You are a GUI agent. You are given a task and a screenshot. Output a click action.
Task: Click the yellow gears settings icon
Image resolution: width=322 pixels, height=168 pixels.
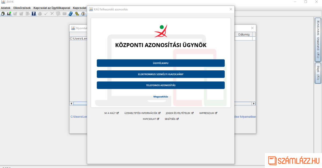[x=77, y=14]
